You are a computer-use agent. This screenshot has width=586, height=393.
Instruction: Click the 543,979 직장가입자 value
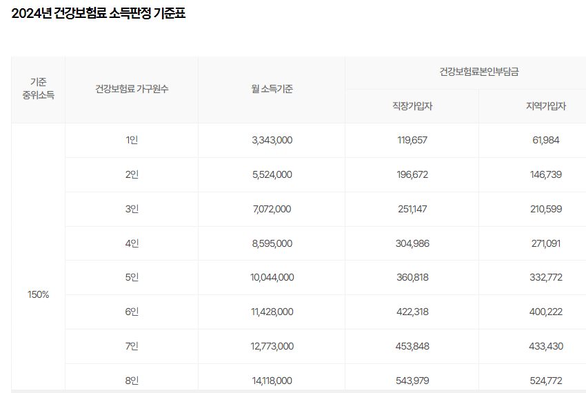(x=412, y=381)
